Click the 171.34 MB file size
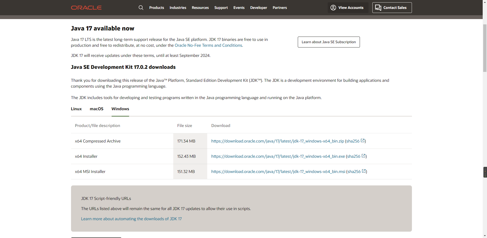The width and height of the screenshot is (487, 238). (x=186, y=141)
